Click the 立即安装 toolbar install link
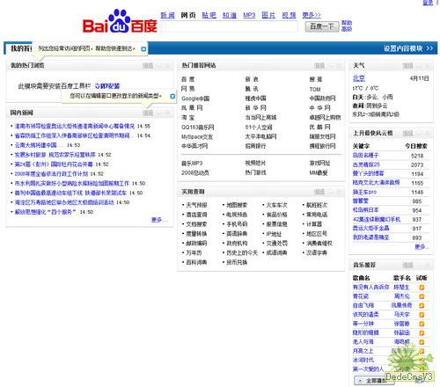 coord(107,86)
